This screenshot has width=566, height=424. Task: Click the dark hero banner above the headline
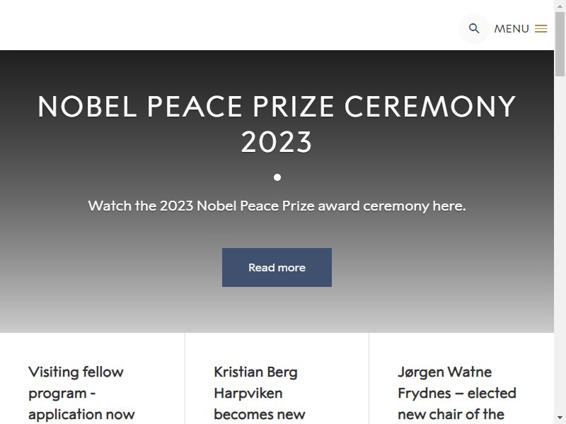point(277,70)
